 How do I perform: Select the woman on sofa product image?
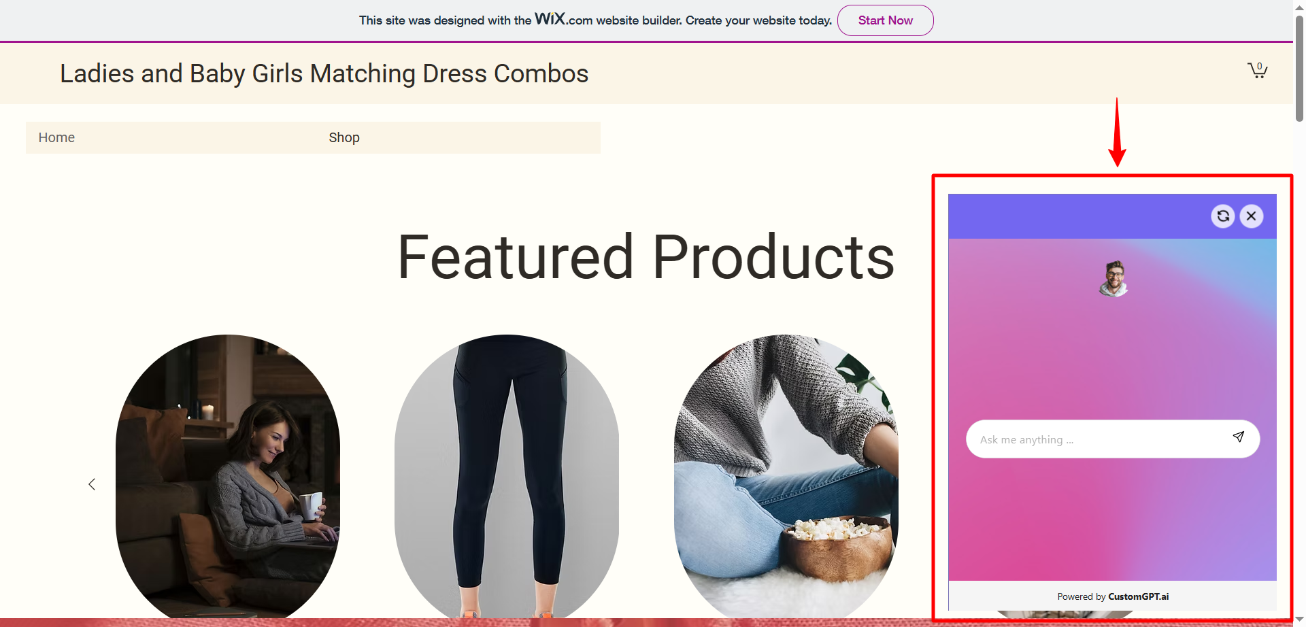228,476
